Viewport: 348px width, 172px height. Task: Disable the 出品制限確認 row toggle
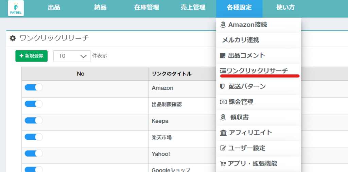coord(33,104)
